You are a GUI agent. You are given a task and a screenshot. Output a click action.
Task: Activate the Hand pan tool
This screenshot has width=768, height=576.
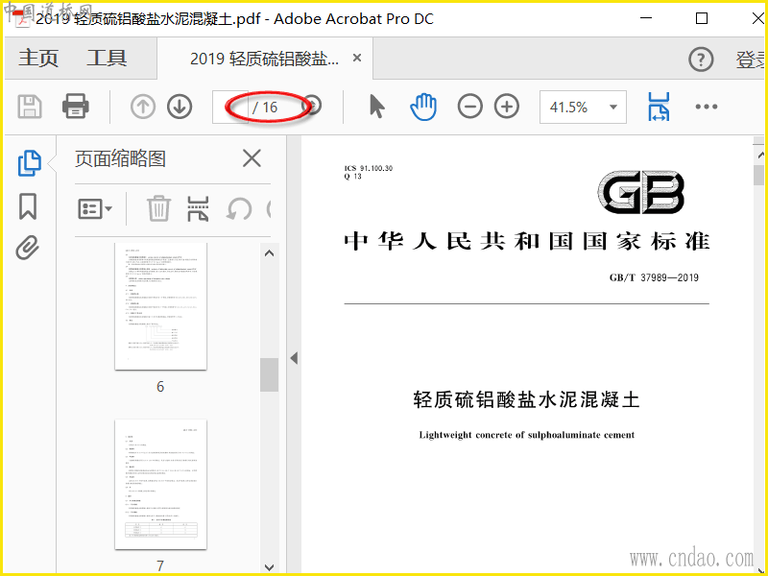423,107
